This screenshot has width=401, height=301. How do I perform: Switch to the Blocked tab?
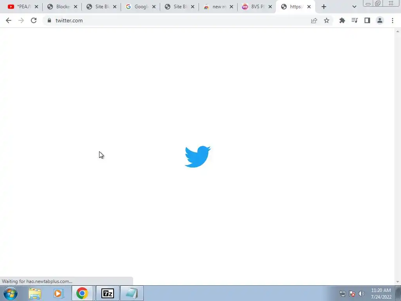point(60,7)
